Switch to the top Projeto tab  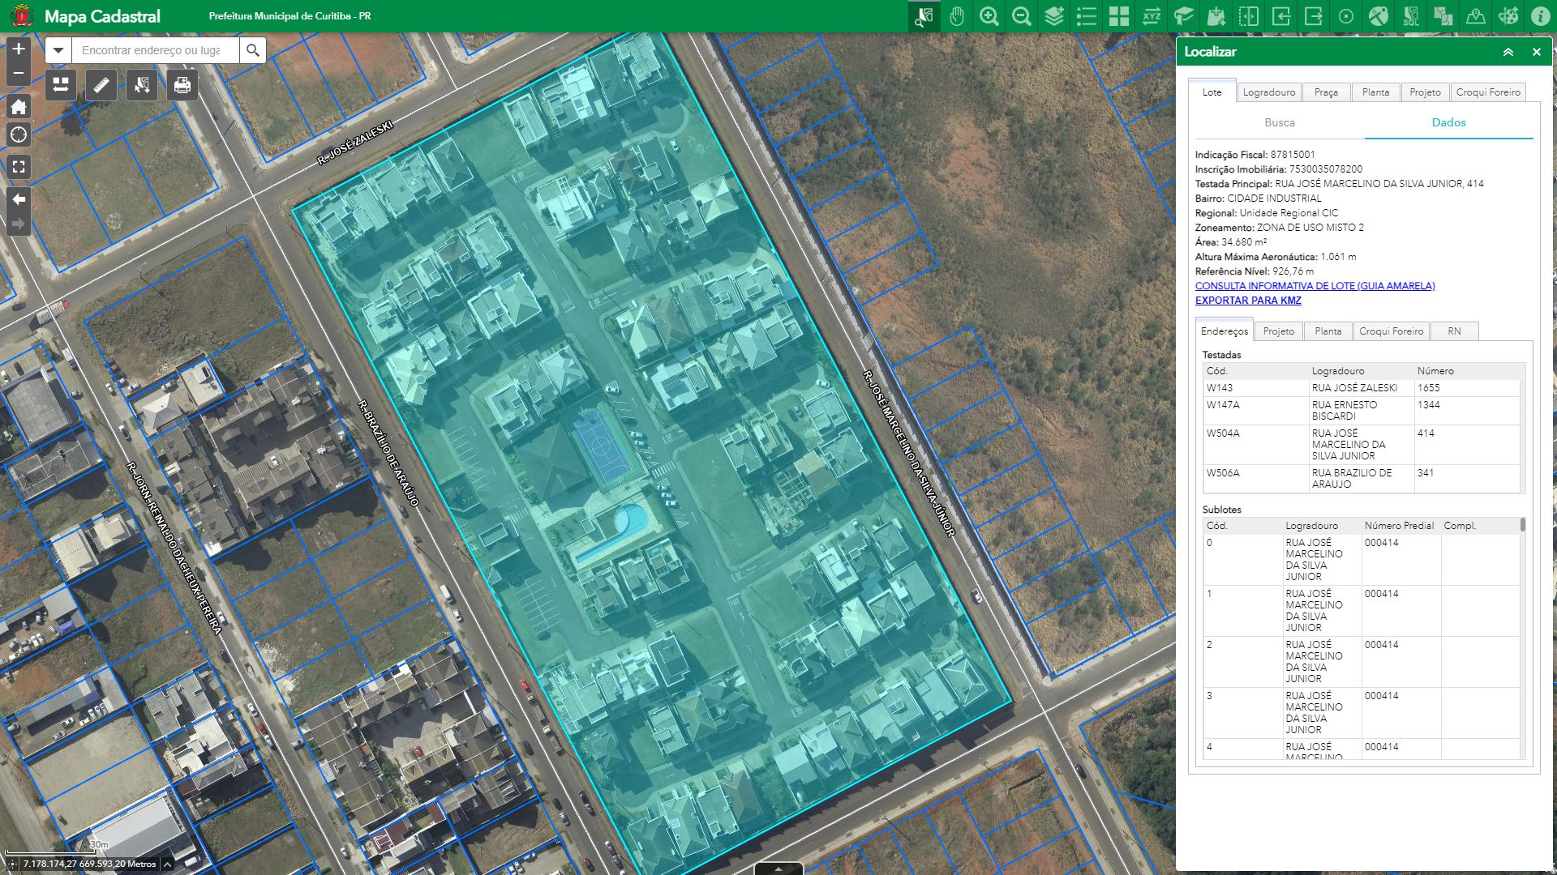[x=1425, y=92]
